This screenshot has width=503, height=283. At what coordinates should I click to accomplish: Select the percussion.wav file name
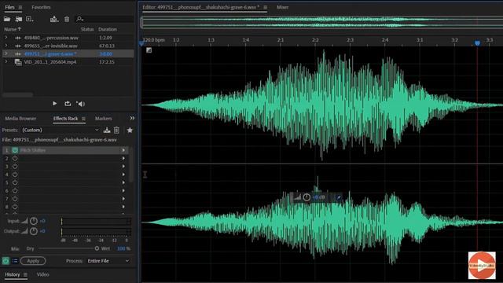tap(51, 38)
